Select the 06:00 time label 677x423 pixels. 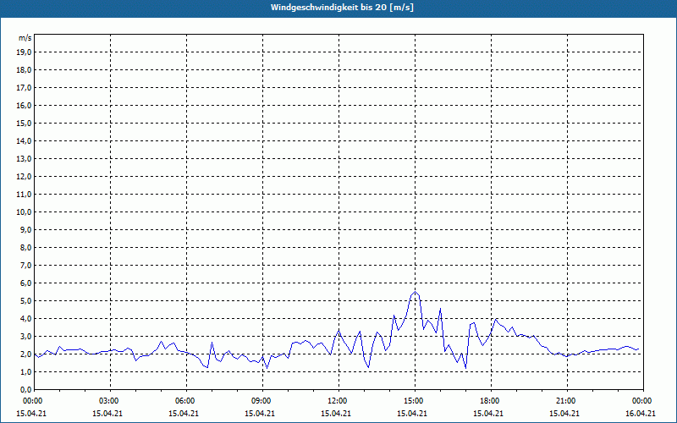pyautogui.click(x=186, y=401)
